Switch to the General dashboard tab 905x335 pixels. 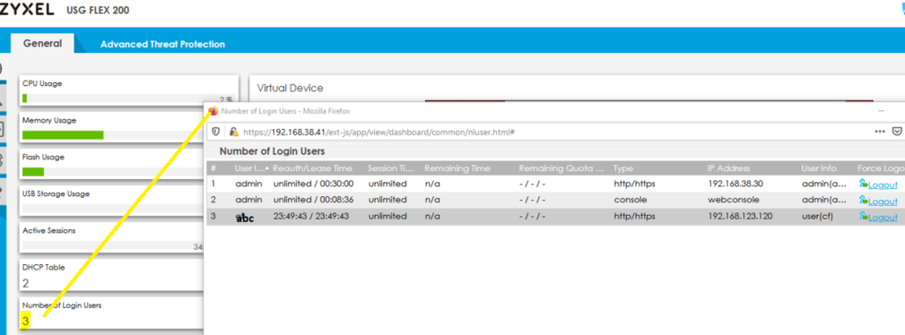pos(43,43)
